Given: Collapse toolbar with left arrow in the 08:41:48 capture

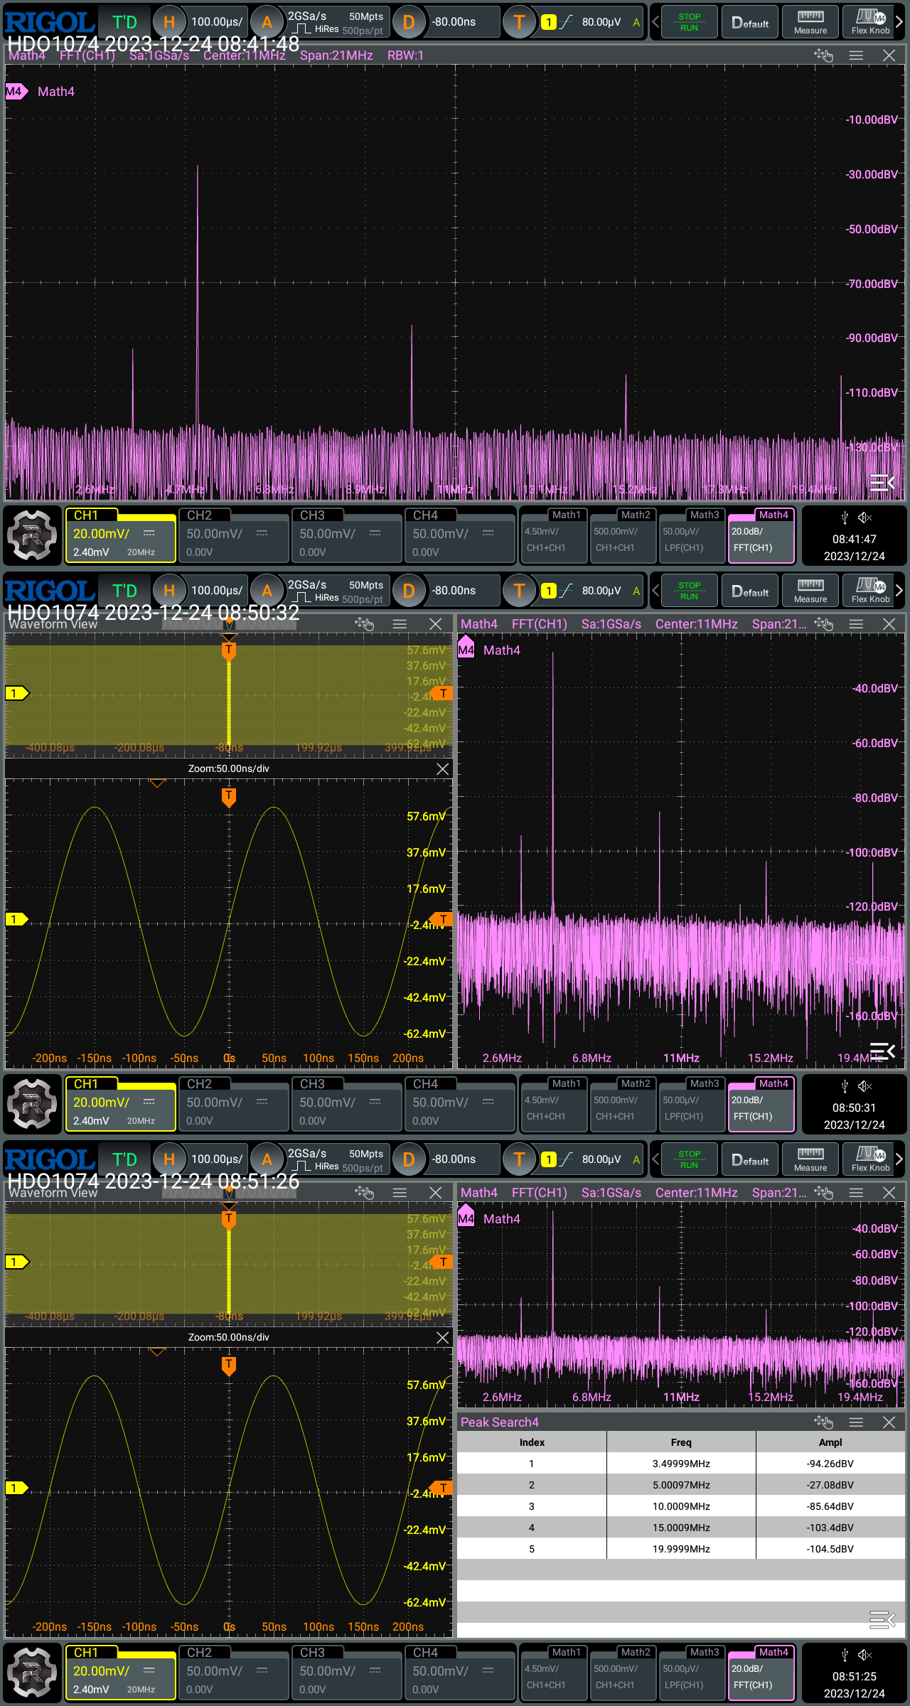Looking at the screenshot, I should click(x=655, y=22).
